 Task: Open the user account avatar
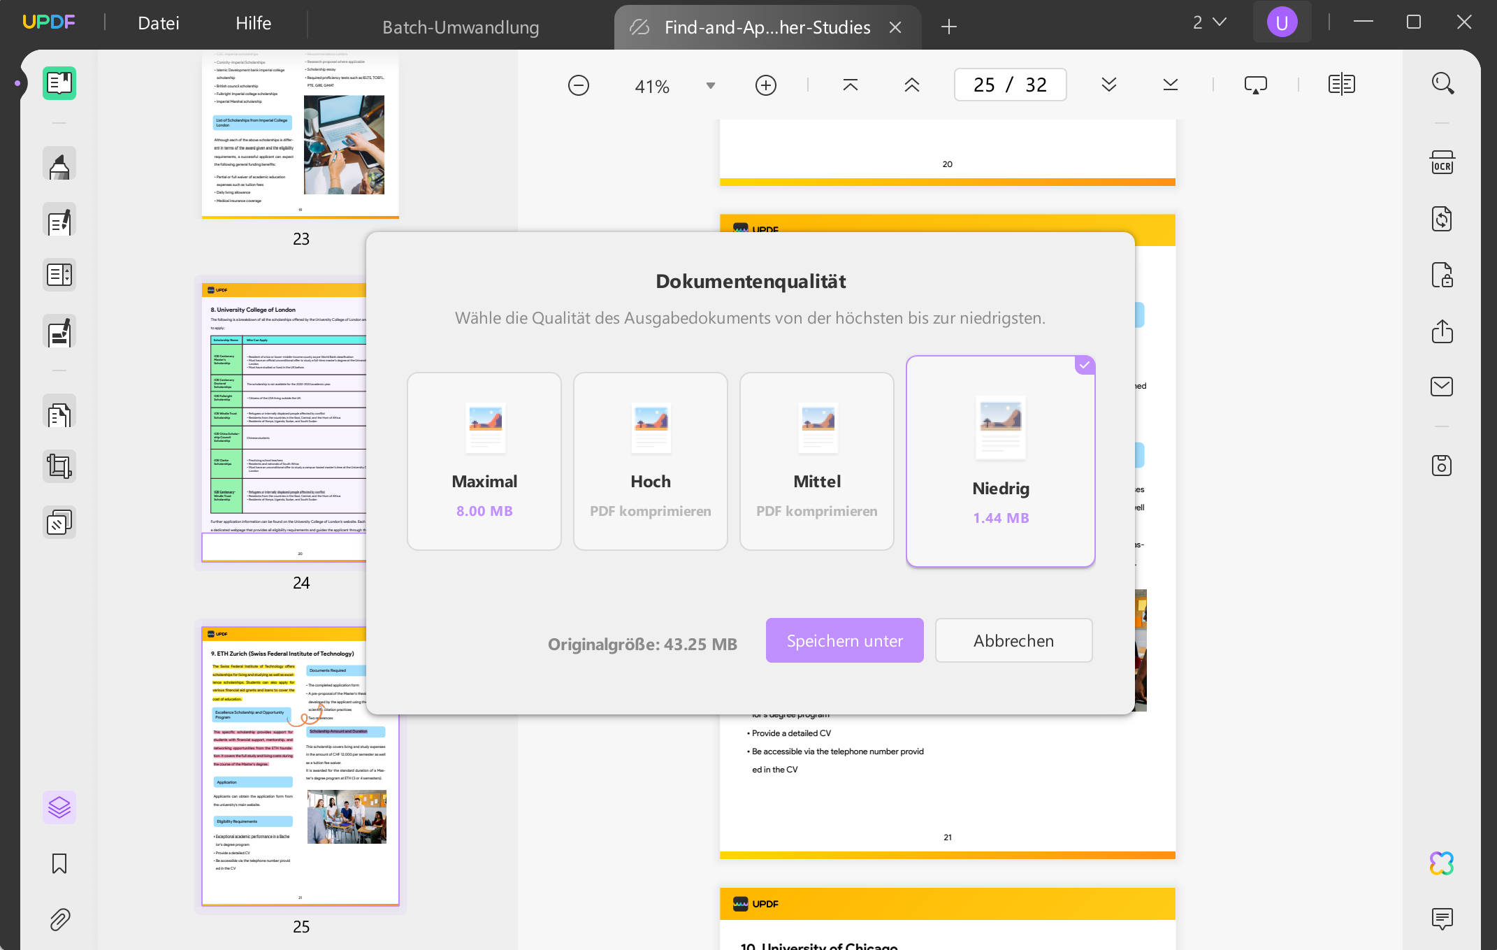tap(1282, 22)
